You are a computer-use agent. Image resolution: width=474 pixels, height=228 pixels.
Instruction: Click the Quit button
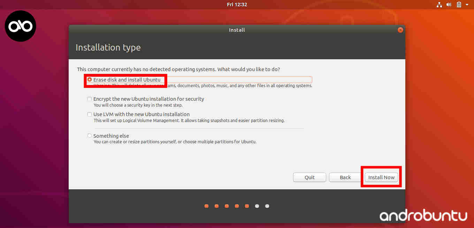(x=309, y=177)
